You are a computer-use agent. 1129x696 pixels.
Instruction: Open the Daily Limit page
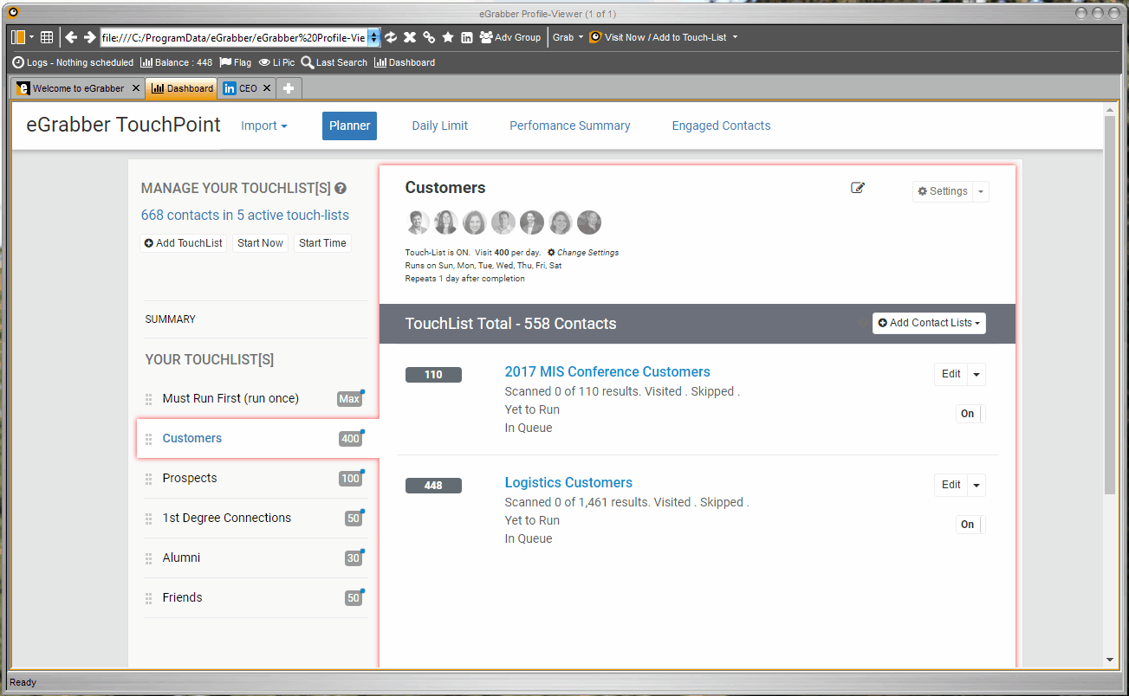pyautogui.click(x=440, y=126)
